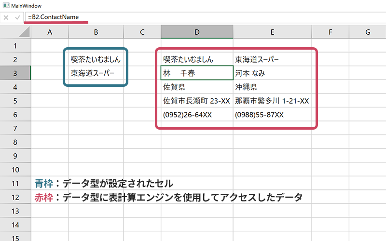Click the formula bar showing =B2.ContactName

[206, 17]
